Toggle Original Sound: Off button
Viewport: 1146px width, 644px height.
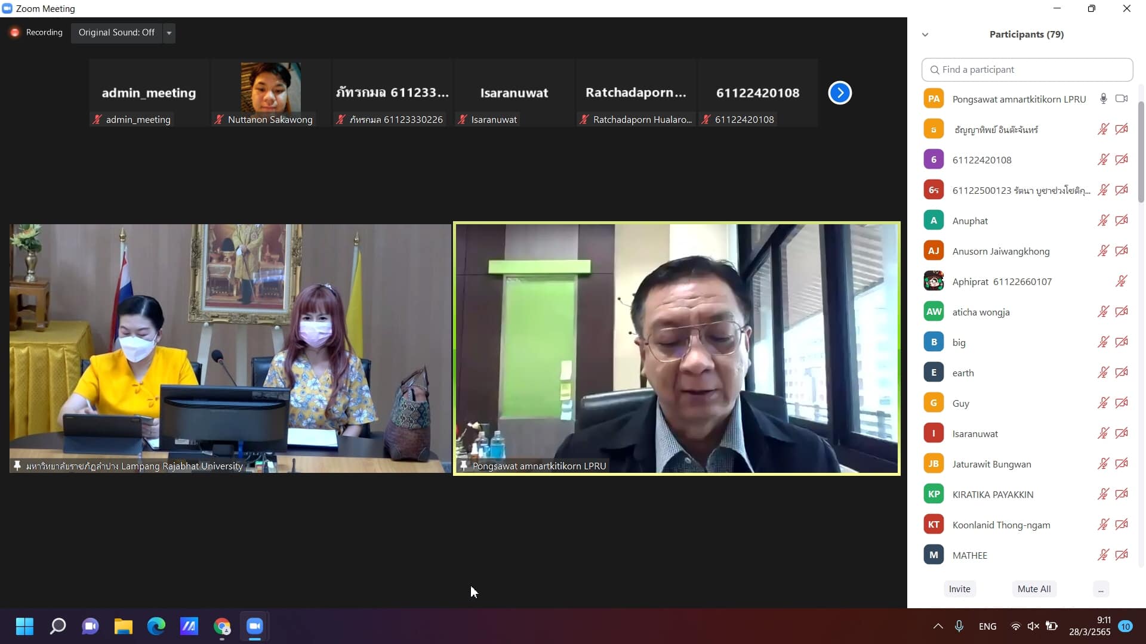click(116, 32)
